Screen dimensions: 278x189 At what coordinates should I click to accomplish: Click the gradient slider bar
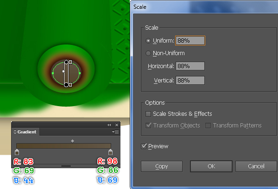click(63, 146)
